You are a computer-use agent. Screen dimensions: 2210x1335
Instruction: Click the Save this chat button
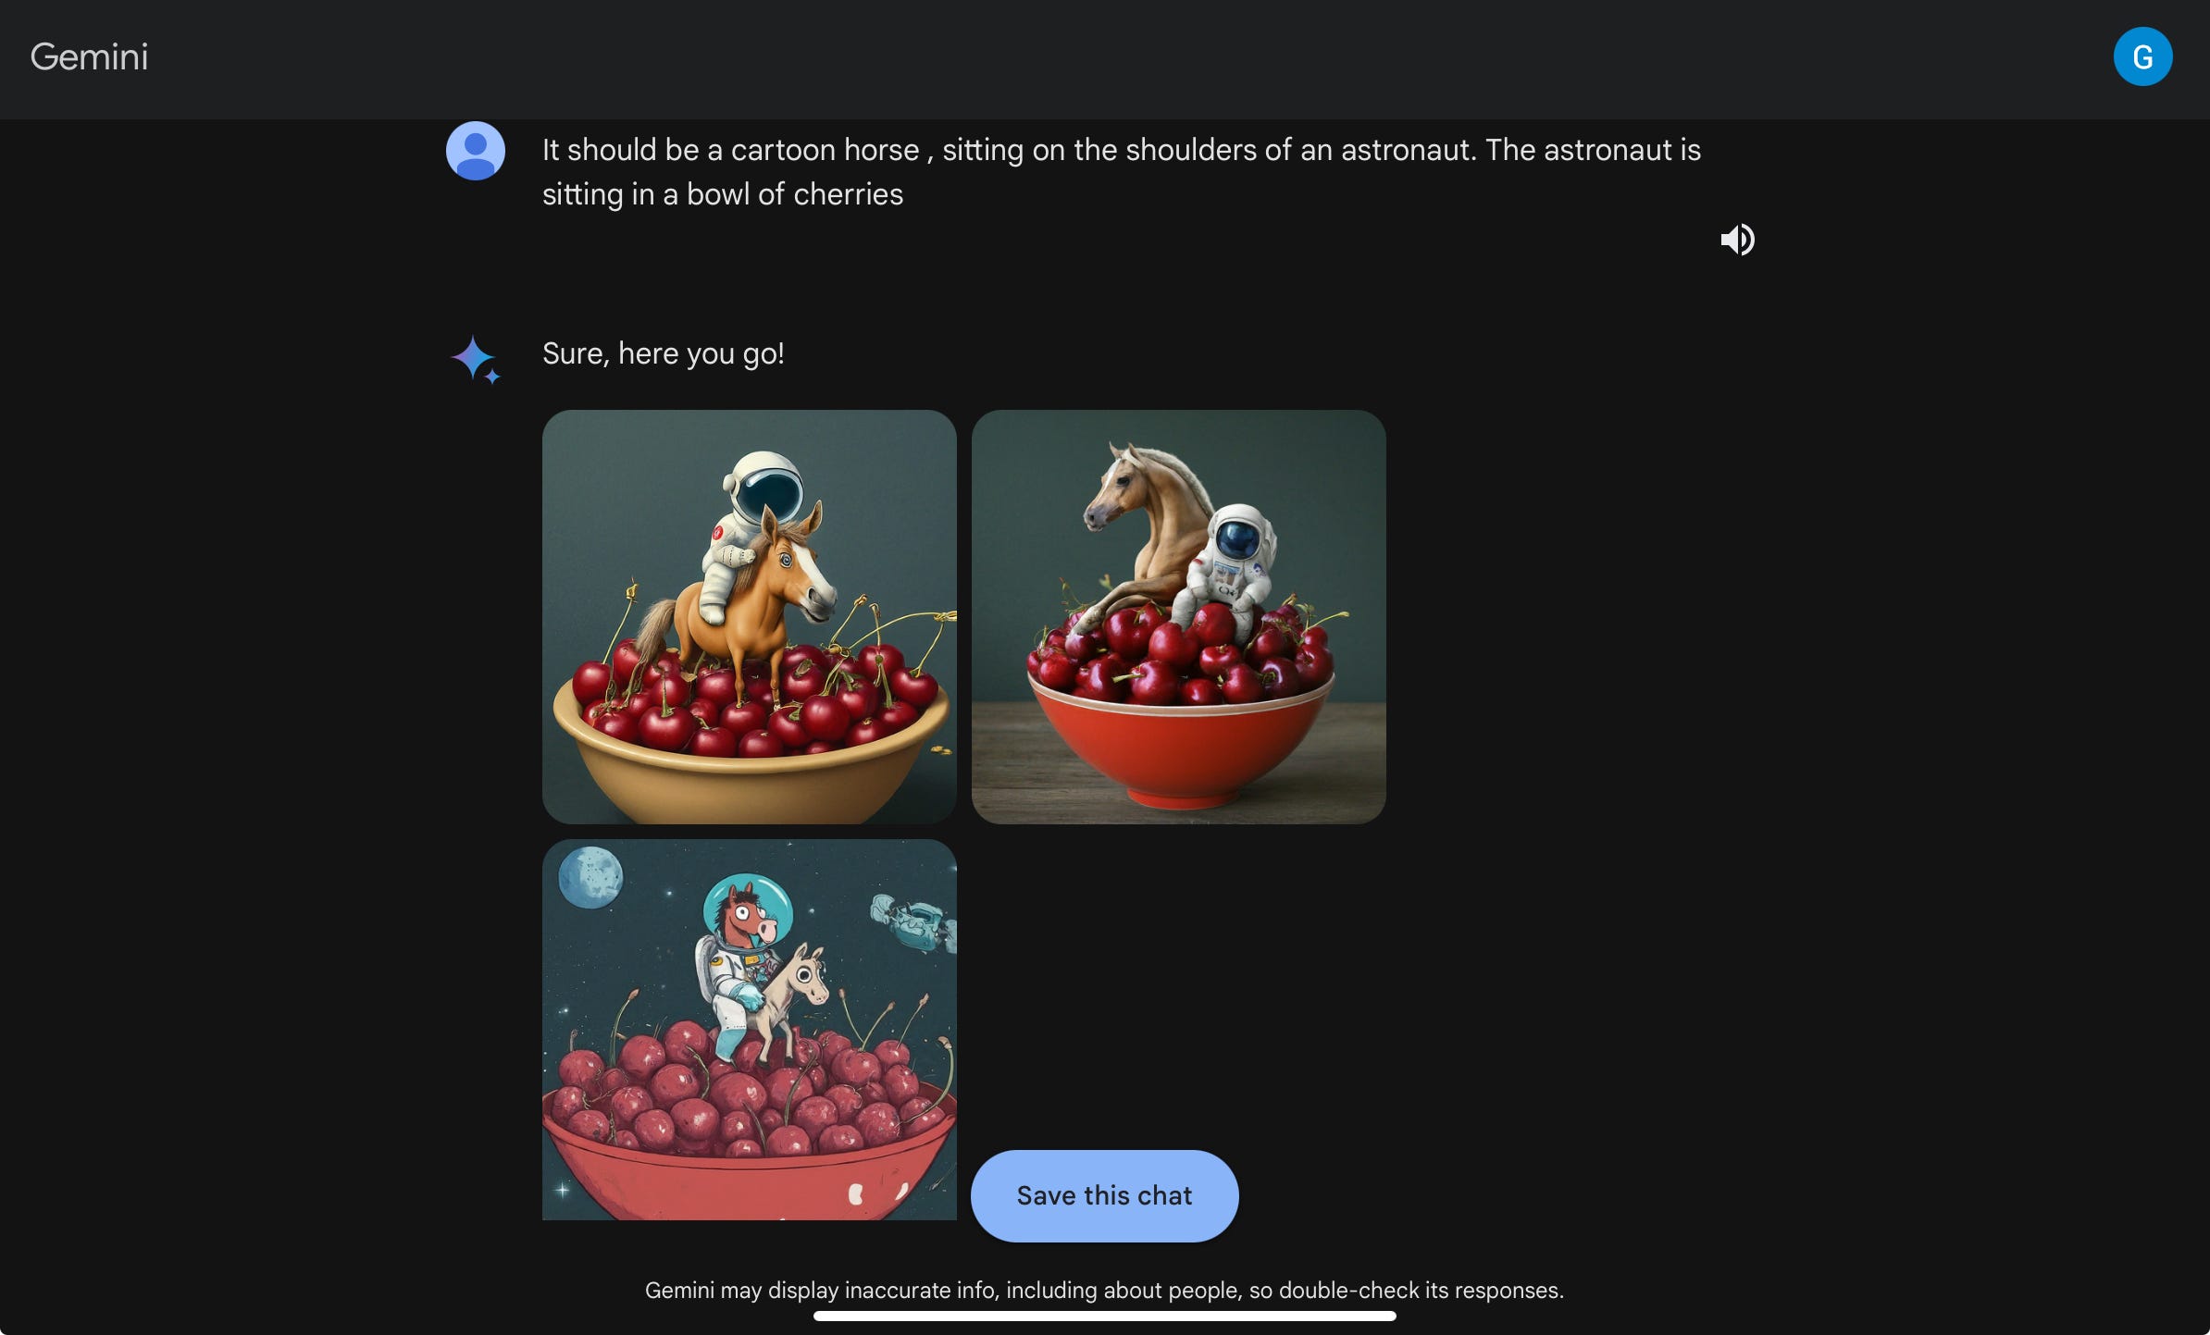1104,1195
